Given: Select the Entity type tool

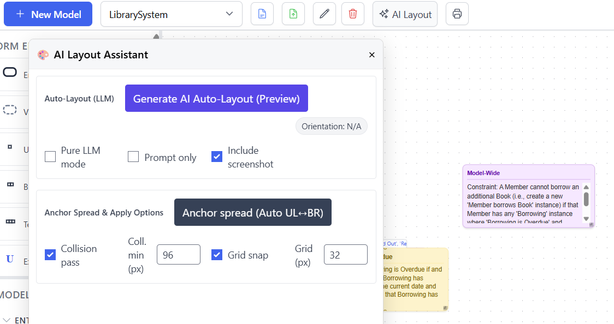Looking at the screenshot, I should click(10, 72).
